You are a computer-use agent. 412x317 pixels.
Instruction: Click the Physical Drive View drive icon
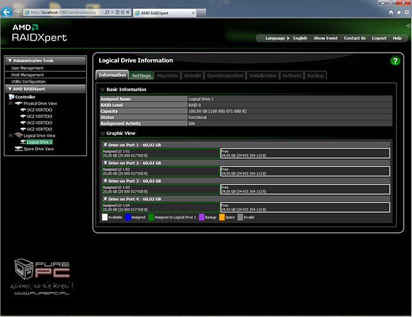click(19, 104)
